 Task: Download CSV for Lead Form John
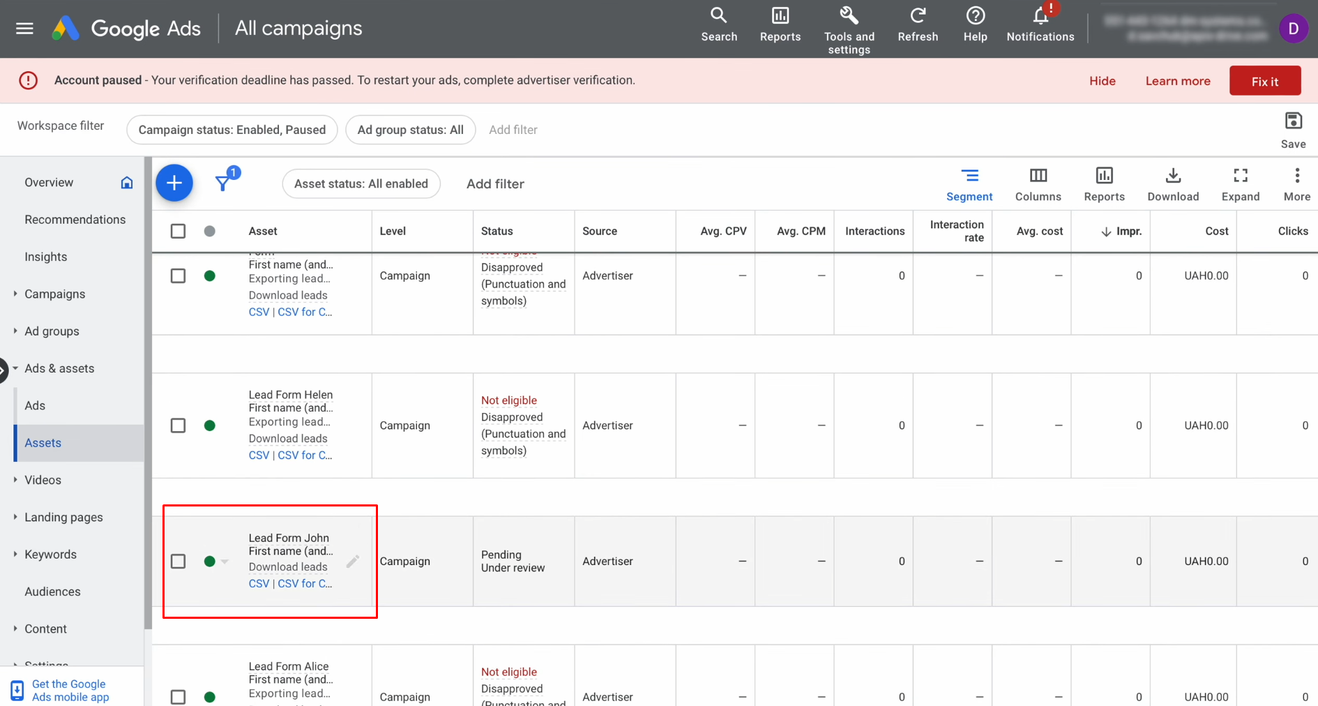[x=259, y=584]
